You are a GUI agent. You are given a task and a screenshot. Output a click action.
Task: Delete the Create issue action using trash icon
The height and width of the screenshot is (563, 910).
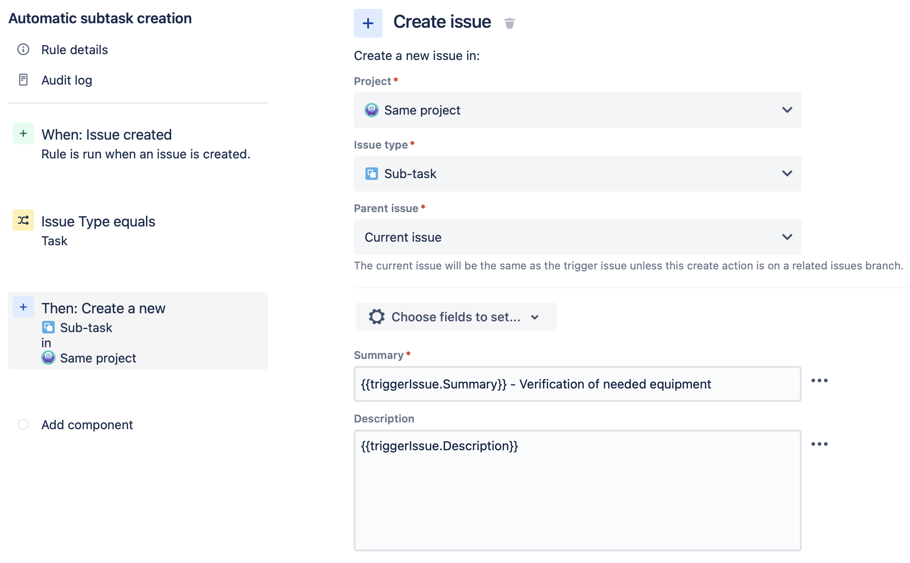tap(510, 23)
